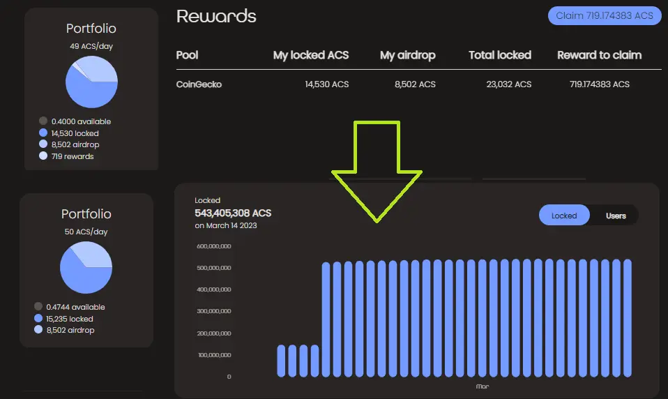Click the last bar in the locked chart
Image resolution: width=668 pixels, height=399 pixels.
point(627,318)
